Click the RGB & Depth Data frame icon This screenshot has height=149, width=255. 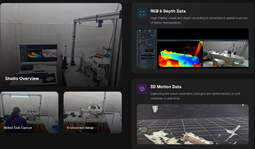tap(142, 13)
